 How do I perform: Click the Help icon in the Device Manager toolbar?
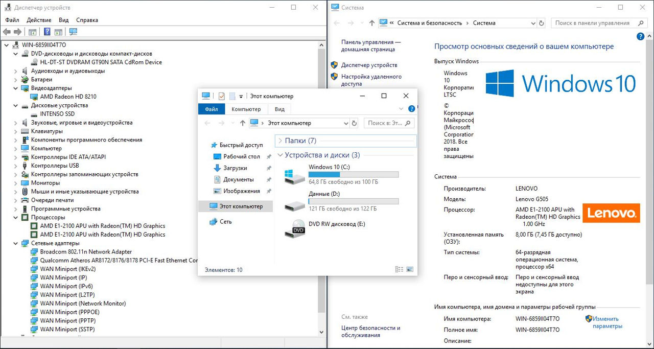pyautogui.click(x=47, y=32)
